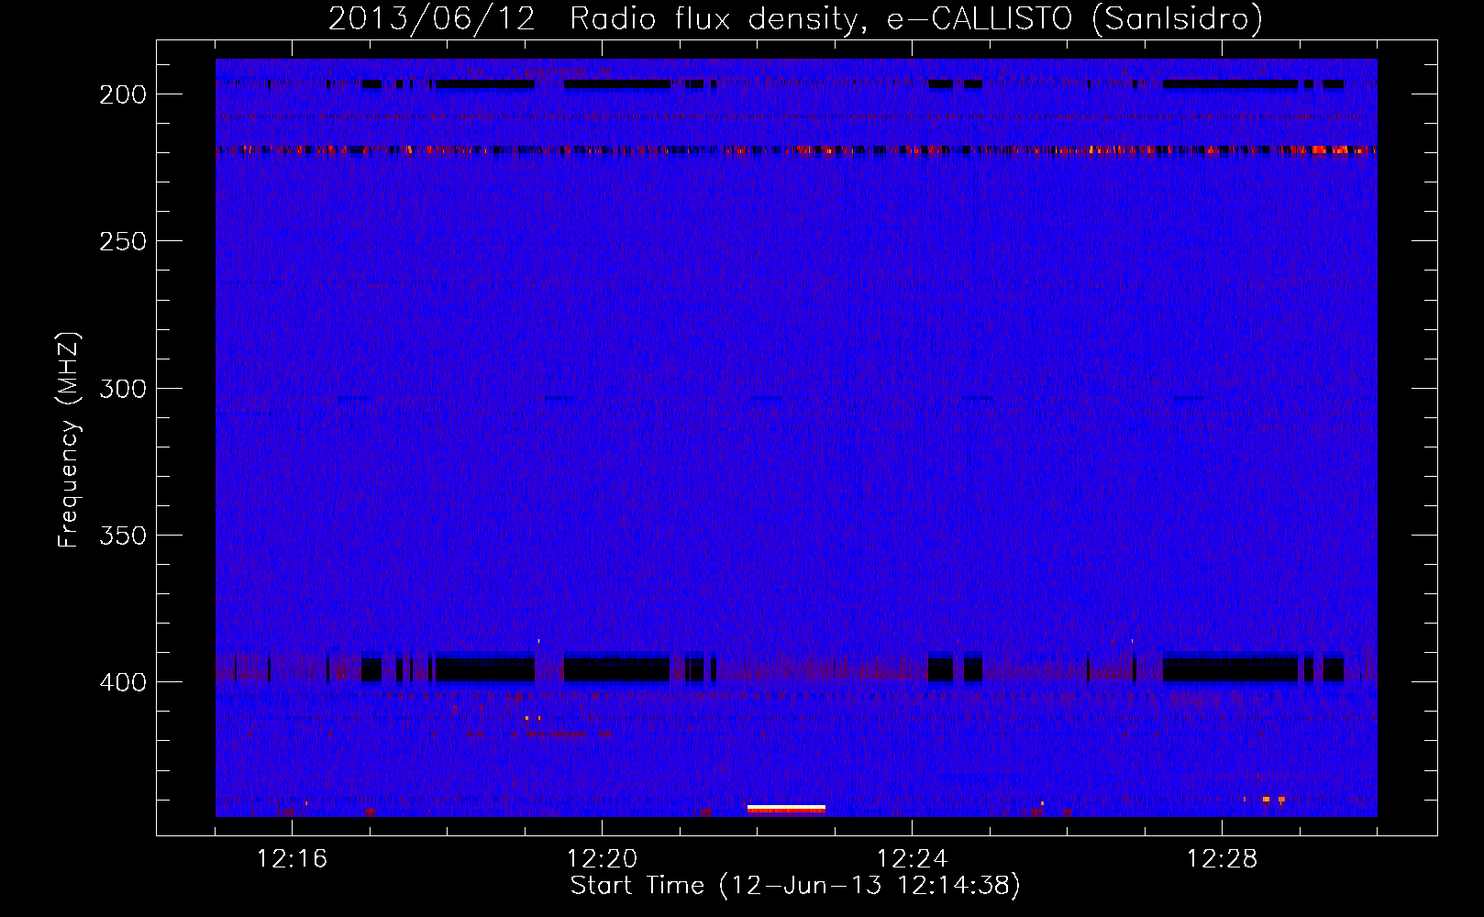Click the plot title starting with 2013/06/12
This screenshot has height=917, width=1484.
tap(795, 18)
